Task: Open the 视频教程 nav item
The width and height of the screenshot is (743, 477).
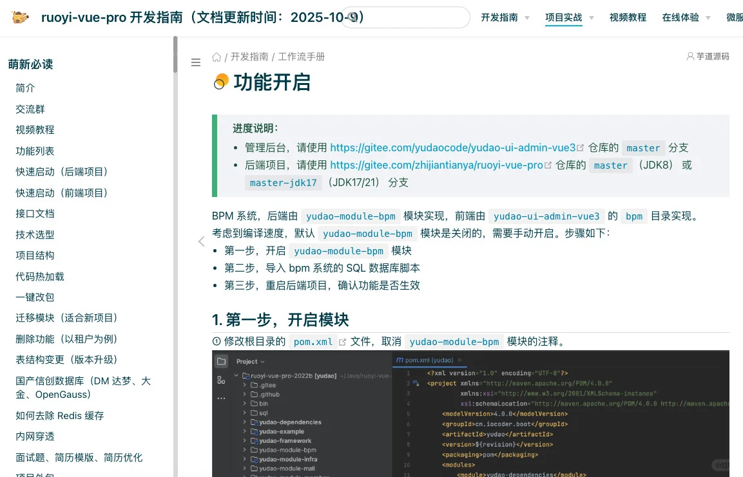Action: pos(628,17)
